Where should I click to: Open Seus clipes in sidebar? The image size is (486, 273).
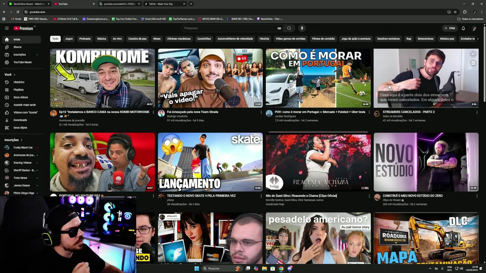pos(22,127)
